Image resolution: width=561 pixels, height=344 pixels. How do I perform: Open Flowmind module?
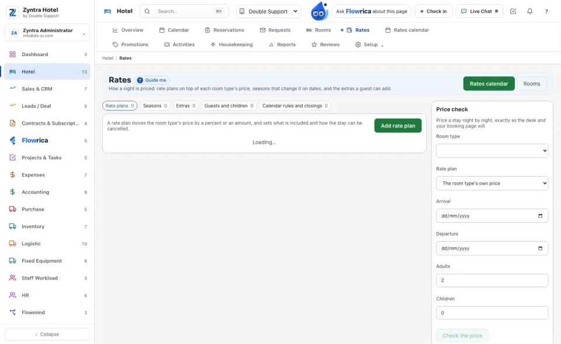tap(47, 312)
